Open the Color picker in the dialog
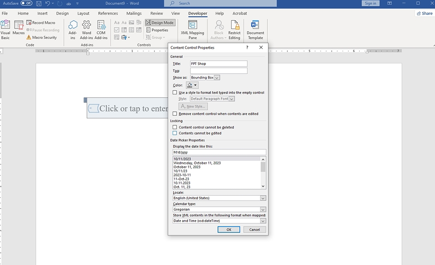The height and width of the screenshot is (265, 435). coord(192,85)
